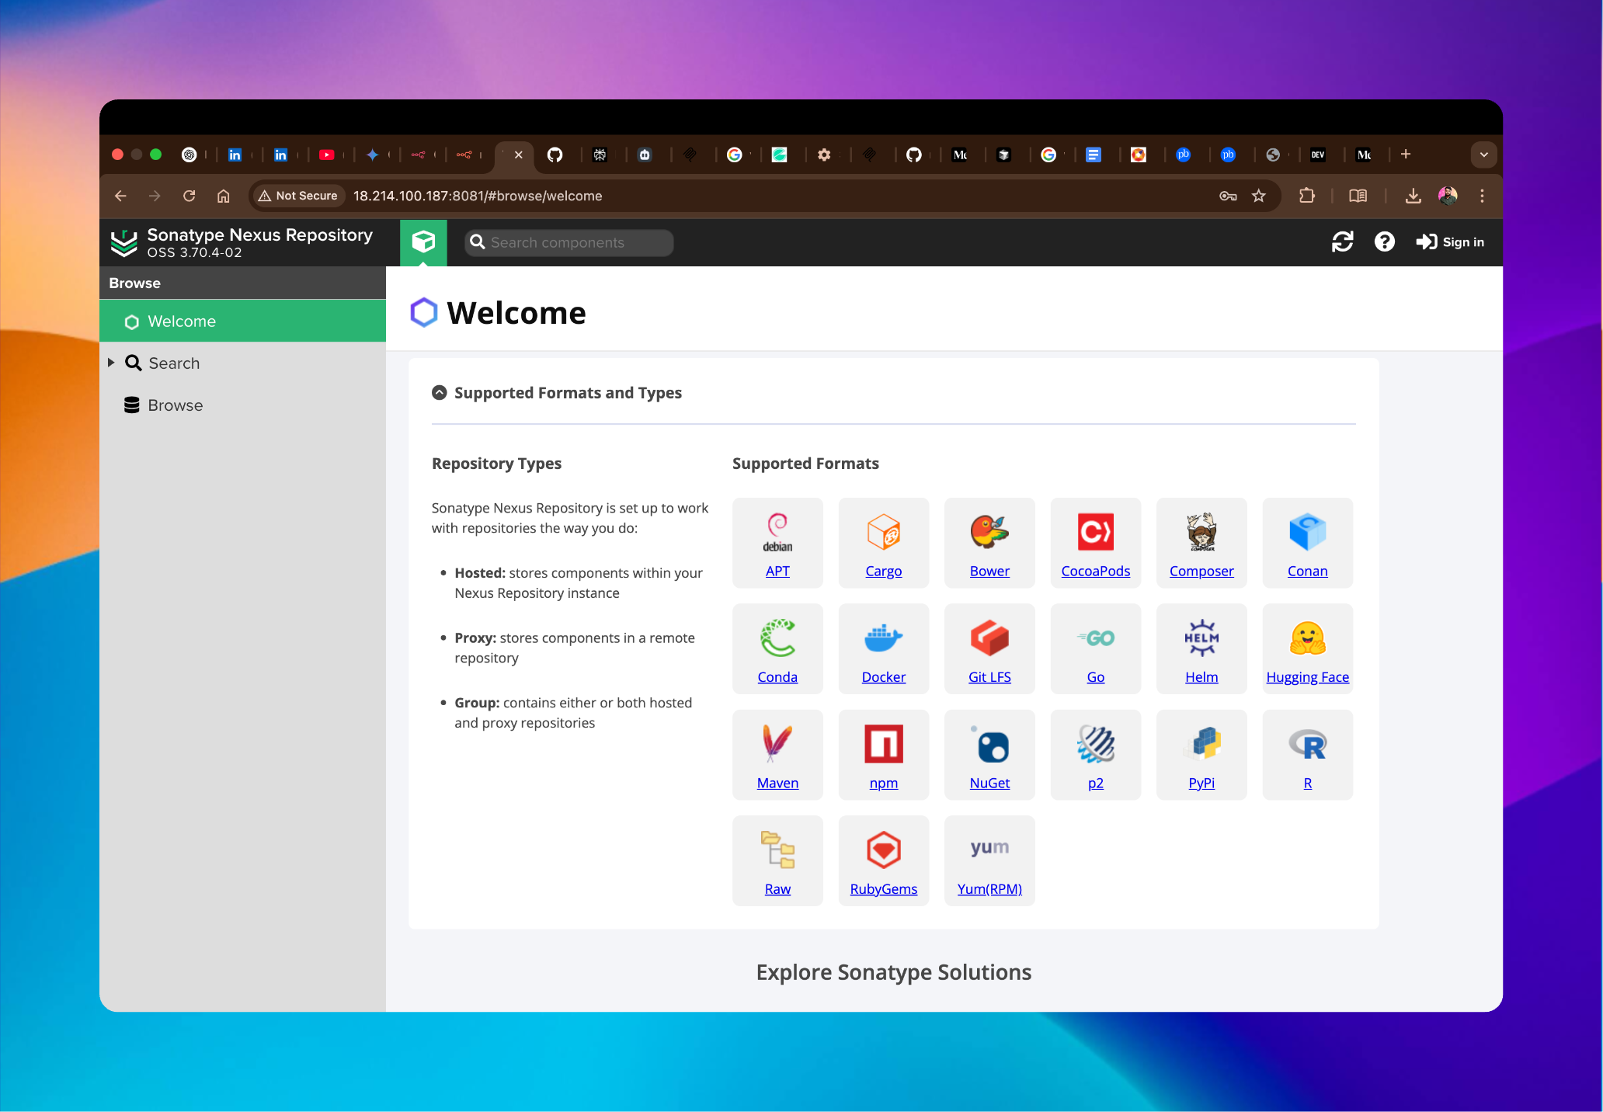Viewport: 1603px width, 1112px height.
Task: Focus the Search components field
Action: pyautogui.click(x=569, y=242)
